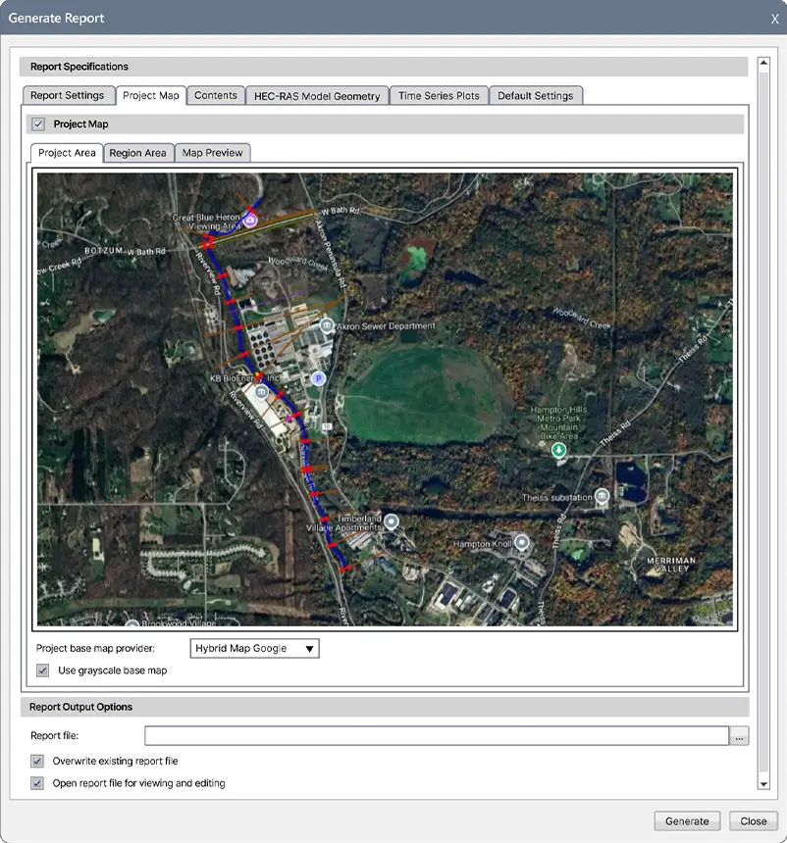Screen dimensions: 787x843
Task: Click the Hampton Knoll map pin
Action: (523, 542)
